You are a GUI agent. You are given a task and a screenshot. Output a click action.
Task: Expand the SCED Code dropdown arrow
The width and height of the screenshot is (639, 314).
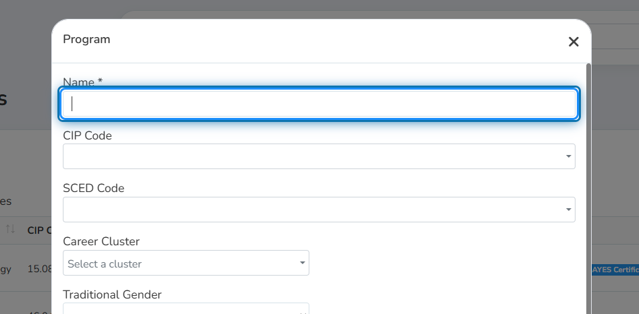(568, 210)
